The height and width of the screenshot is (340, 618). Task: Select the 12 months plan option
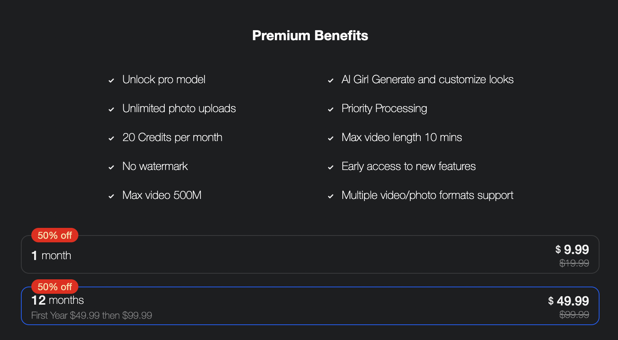[309, 306]
